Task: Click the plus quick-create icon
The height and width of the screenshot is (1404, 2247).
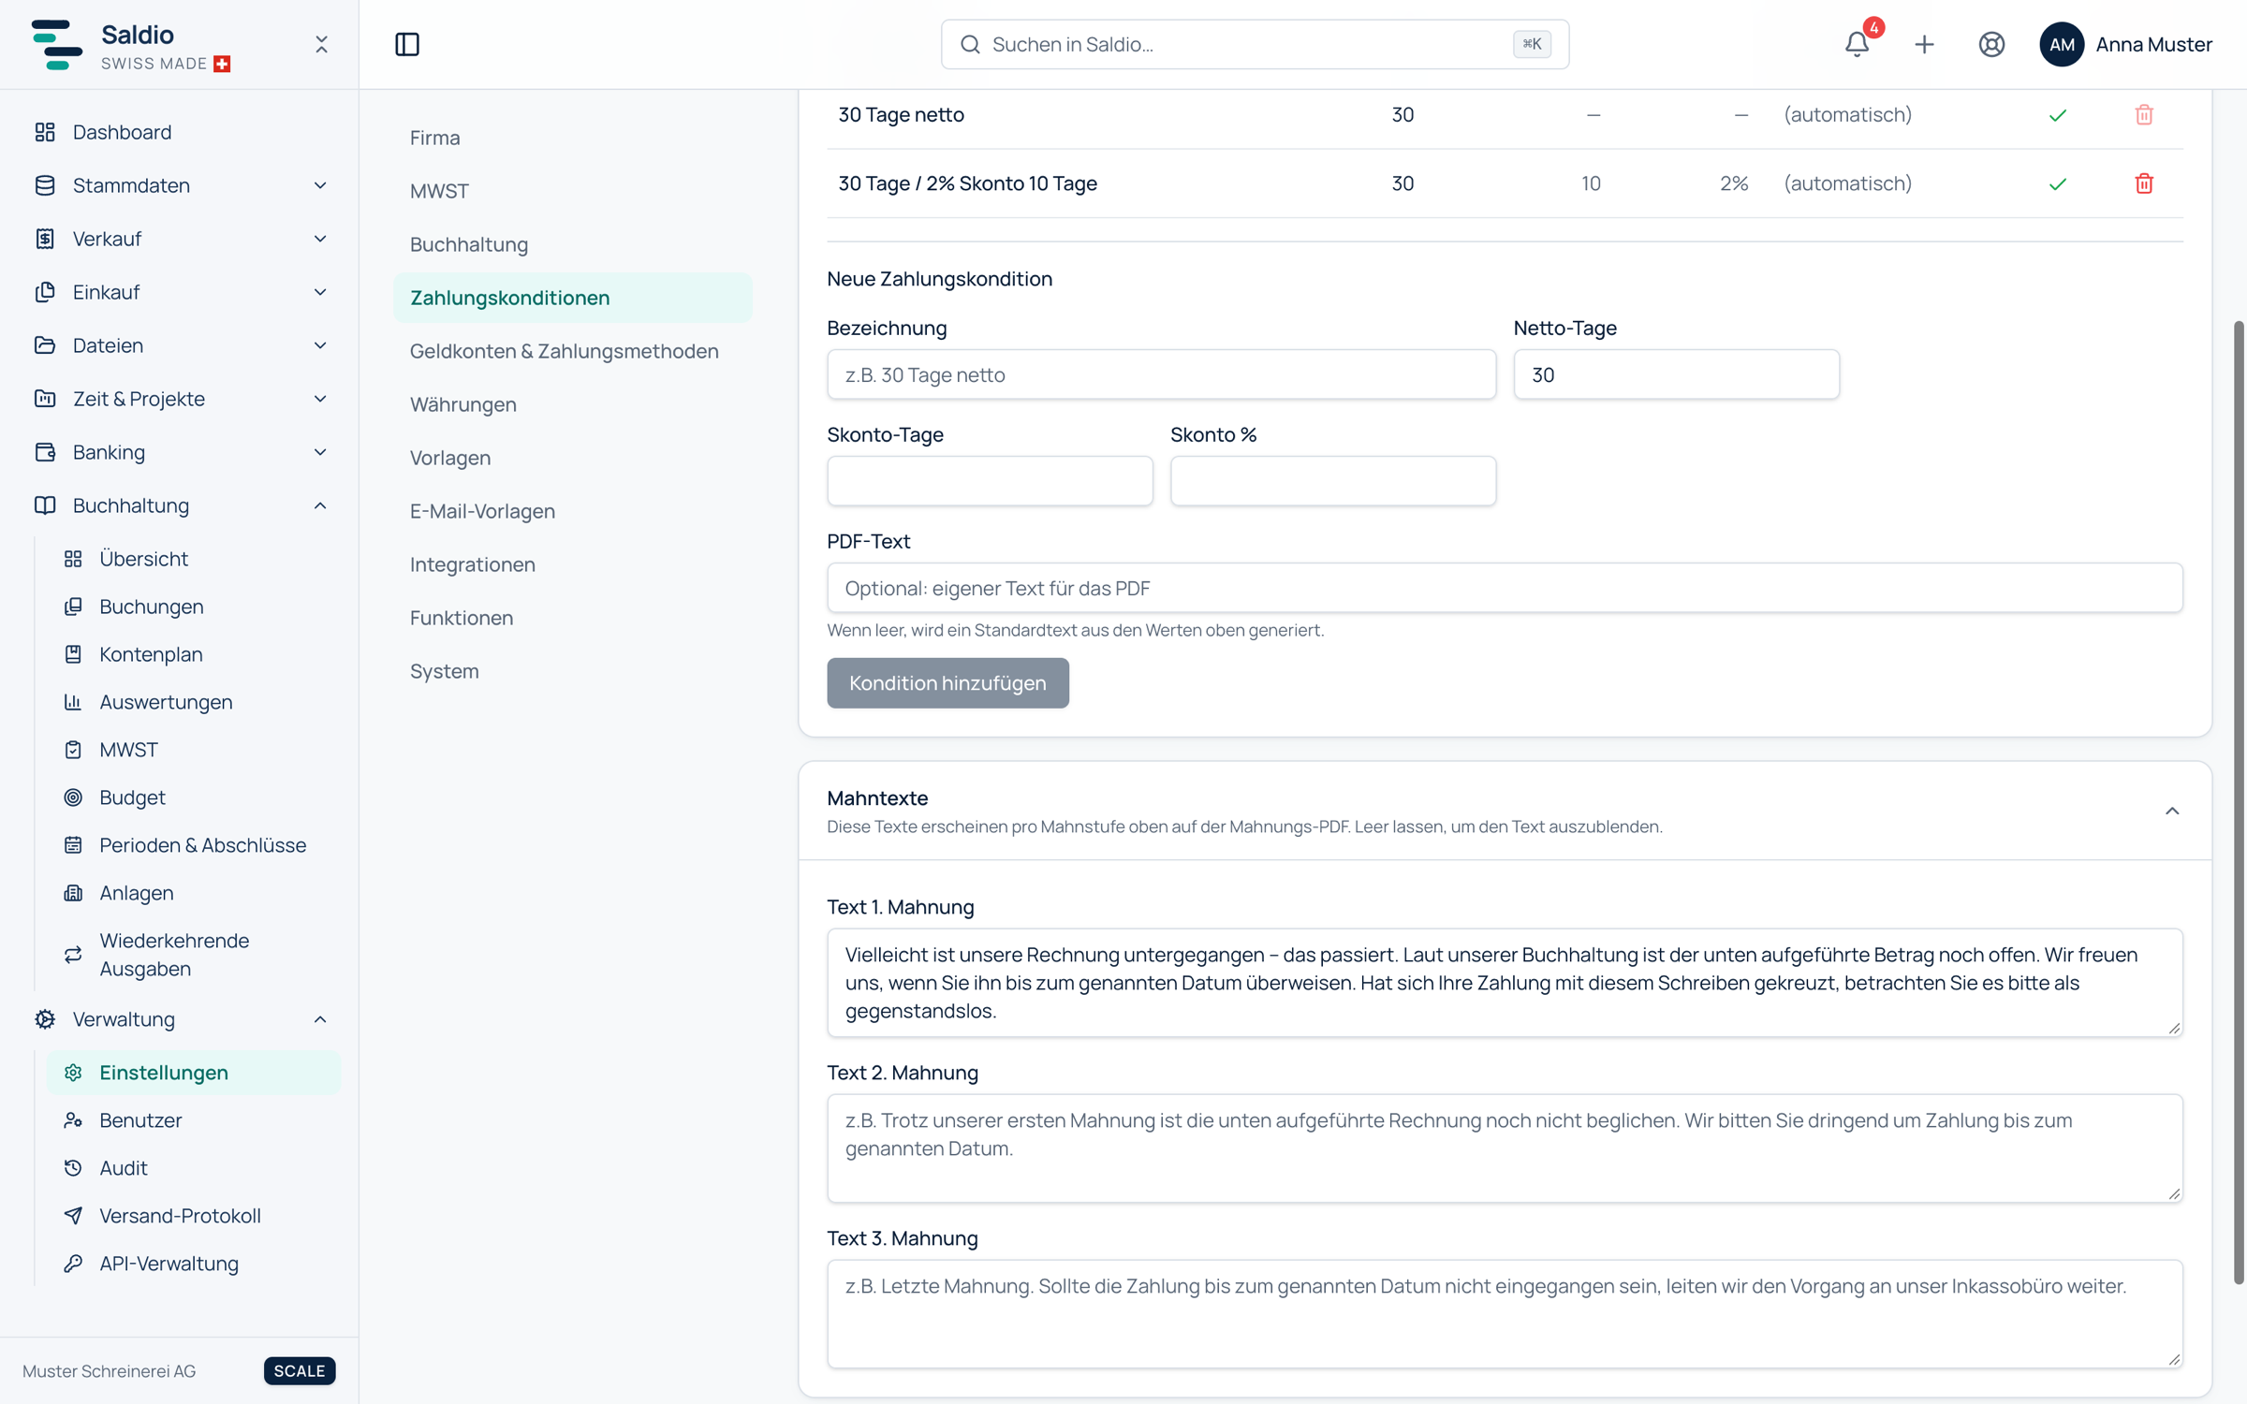Action: (x=1924, y=44)
